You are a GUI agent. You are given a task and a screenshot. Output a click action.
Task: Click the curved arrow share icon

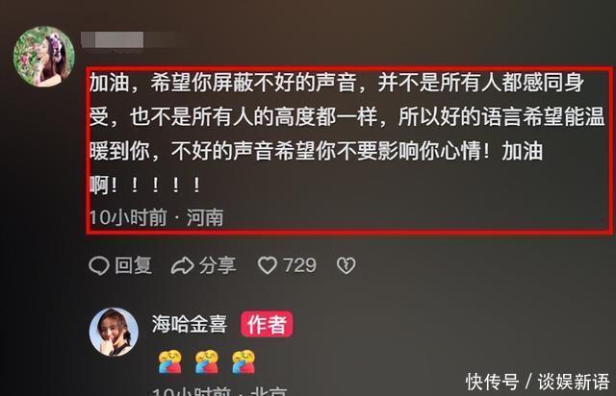(182, 265)
